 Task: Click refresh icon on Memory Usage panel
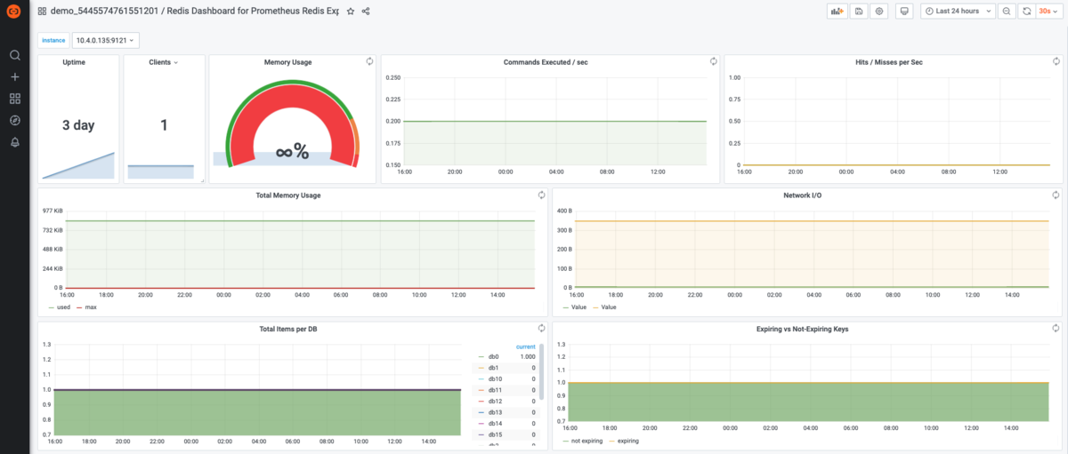[369, 61]
